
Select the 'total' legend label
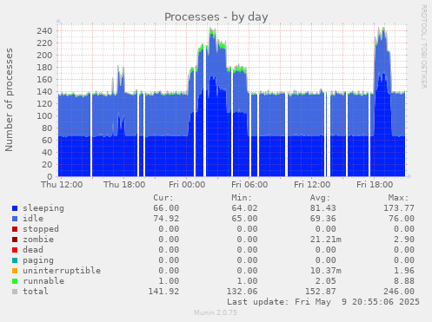point(36,292)
